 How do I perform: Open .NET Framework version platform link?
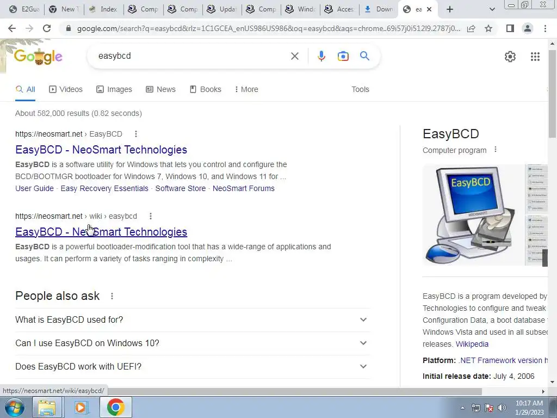pos(503,360)
